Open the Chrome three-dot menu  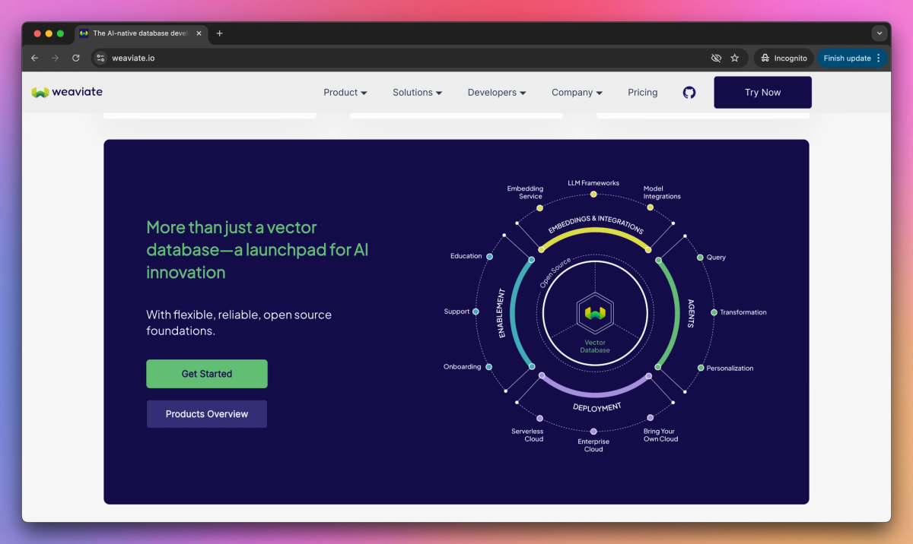click(x=879, y=58)
